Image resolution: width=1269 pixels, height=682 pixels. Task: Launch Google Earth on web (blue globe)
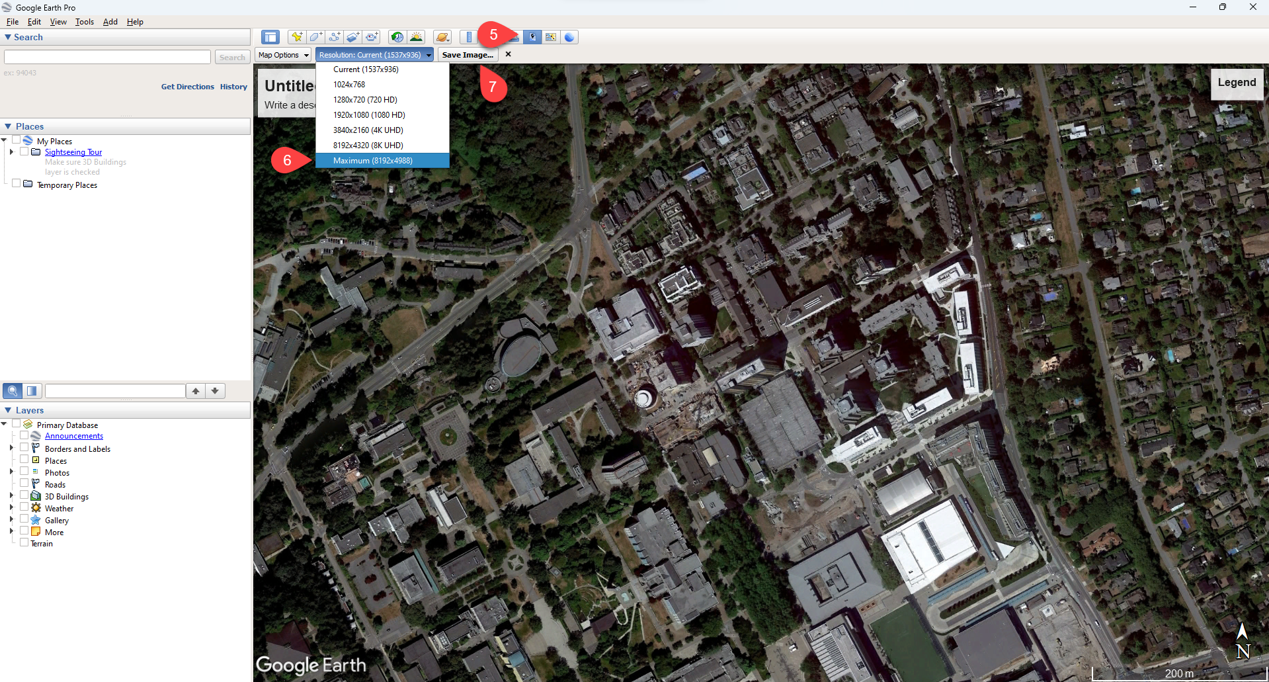(x=569, y=37)
